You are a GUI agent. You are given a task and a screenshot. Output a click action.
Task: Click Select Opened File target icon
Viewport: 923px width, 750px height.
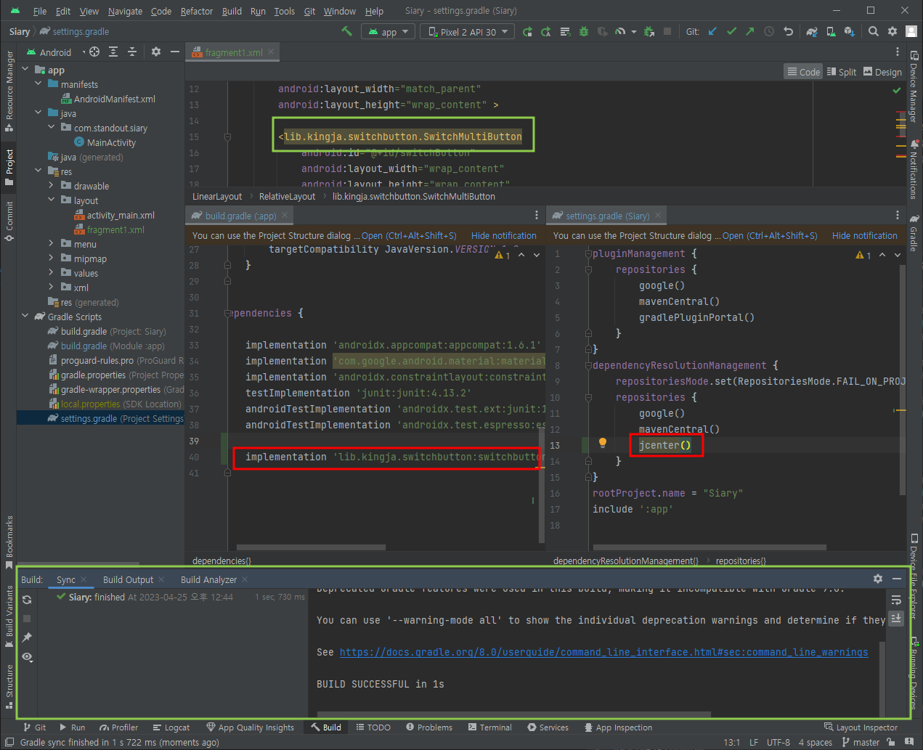tap(94, 52)
